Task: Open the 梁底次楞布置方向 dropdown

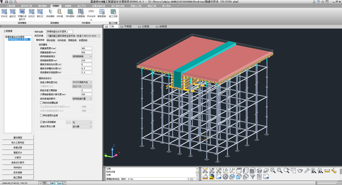Action: coord(82,82)
